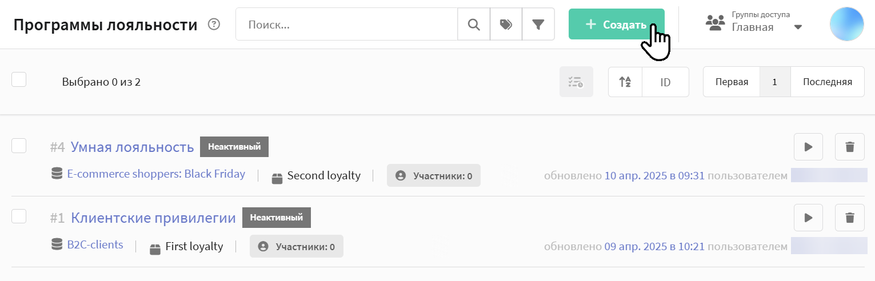This screenshot has width=875, height=281.
Task: Click the search magnifier icon
Action: (x=474, y=25)
